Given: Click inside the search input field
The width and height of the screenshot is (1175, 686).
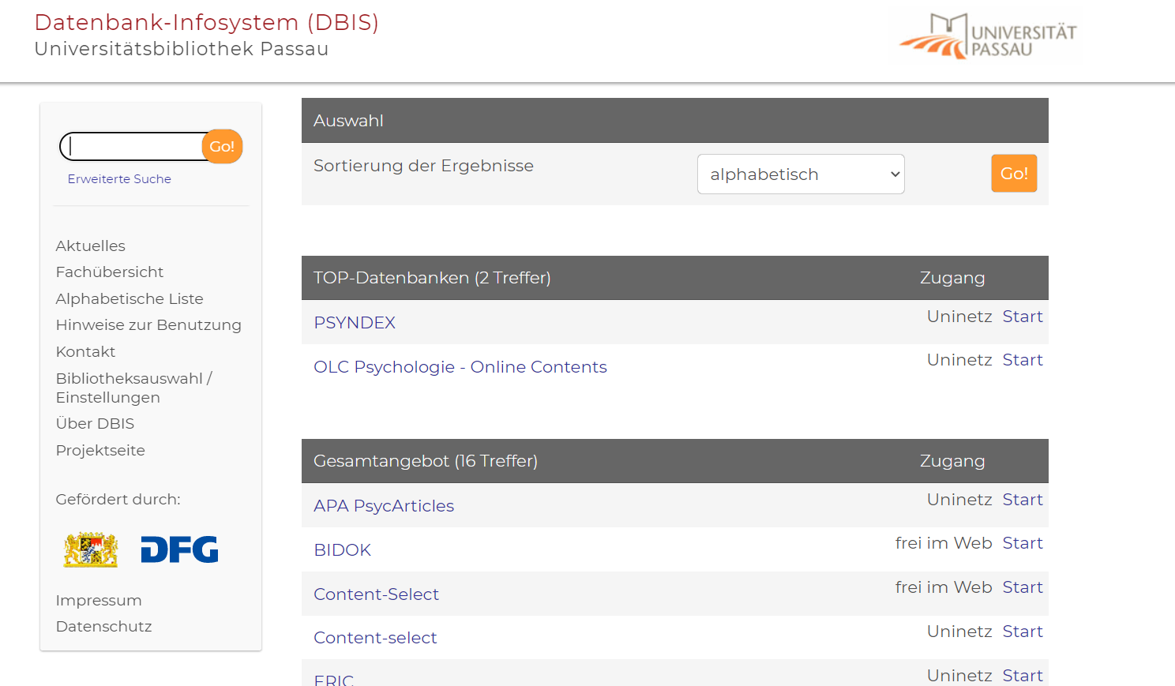Looking at the screenshot, I should [x=134, y=147].
